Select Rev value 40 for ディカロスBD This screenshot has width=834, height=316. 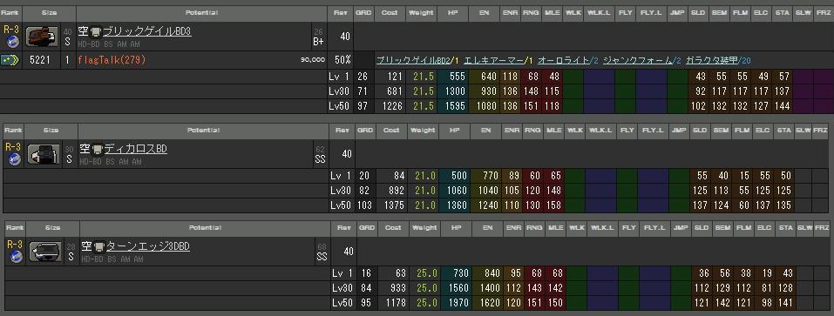point(346,154)
